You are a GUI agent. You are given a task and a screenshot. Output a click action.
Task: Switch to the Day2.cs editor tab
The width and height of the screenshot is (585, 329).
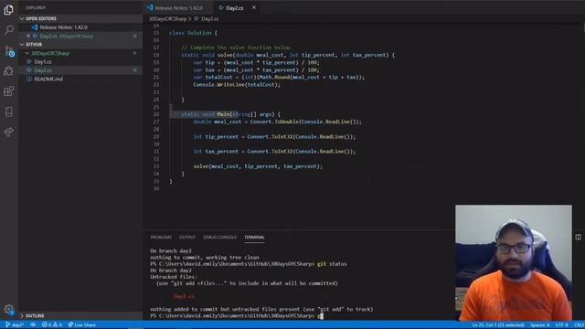(234, 8)
